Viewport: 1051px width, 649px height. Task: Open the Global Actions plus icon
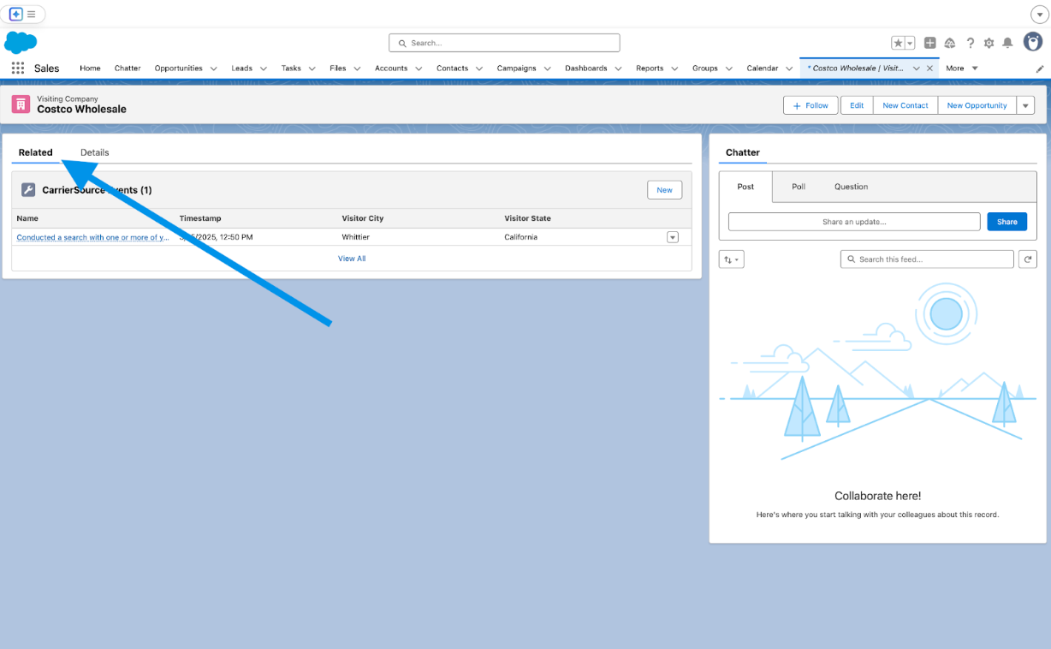[930, 43]
